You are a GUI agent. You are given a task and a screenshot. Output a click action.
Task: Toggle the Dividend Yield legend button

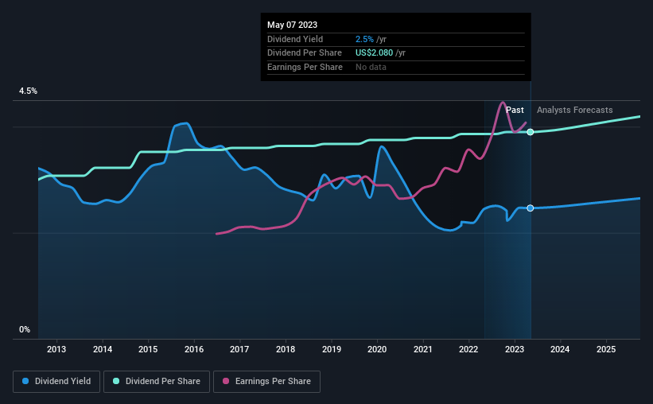pos(56,381)
